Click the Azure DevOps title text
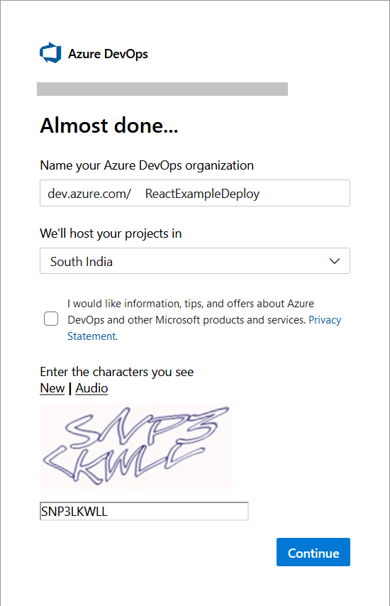Screen dimensions: 390x606 [x=108, y=54]
